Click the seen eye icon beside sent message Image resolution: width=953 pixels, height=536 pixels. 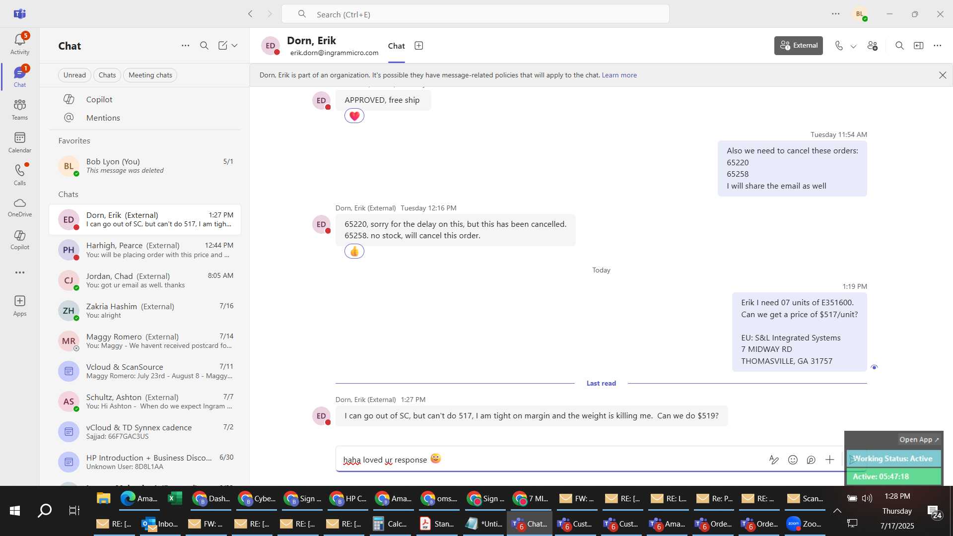tap(874, 367)
